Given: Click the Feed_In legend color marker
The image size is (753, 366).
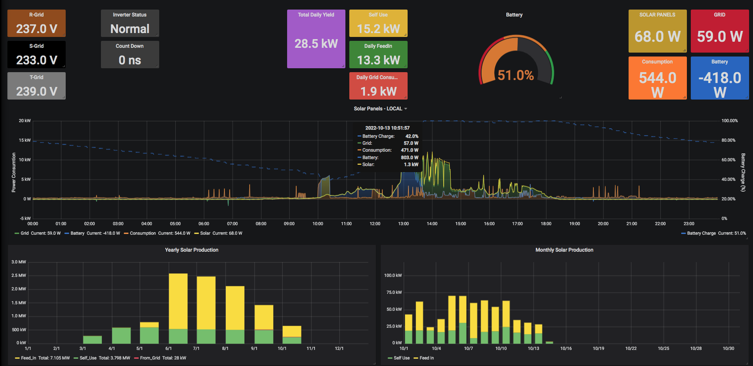Looking at the screenshot, I should tap(17, 358).
